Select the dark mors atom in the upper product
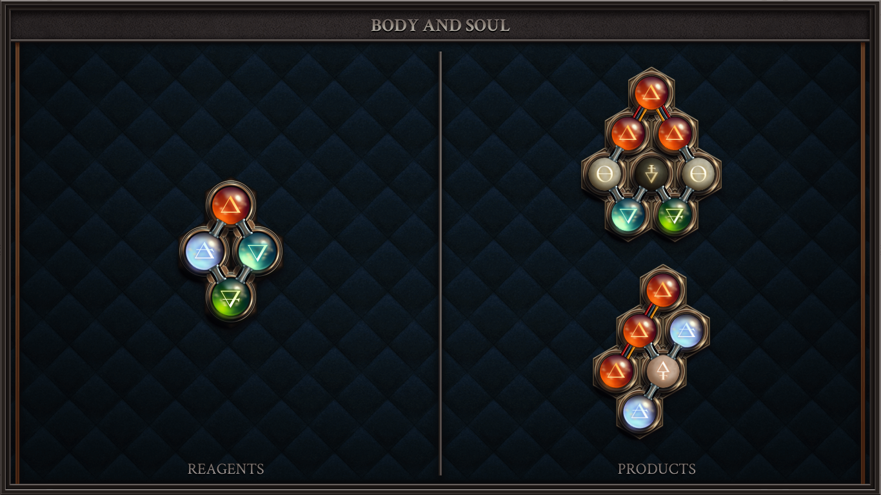881x495 pixels. click(651, 173)
